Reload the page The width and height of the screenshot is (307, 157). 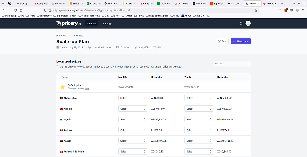pyautogui.click(x=15, y=10)
